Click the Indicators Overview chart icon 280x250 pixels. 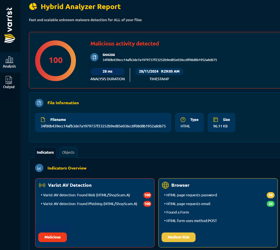[x=39, y=168]
